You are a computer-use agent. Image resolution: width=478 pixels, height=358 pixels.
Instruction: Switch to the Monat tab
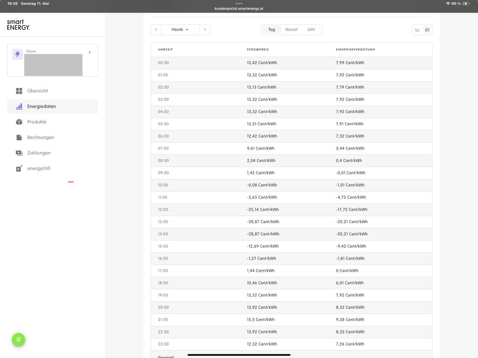[x=291, y=30]
